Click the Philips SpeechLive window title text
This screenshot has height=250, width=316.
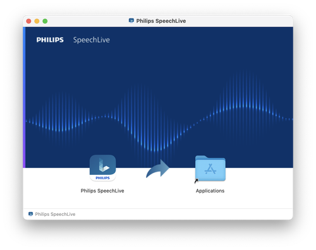click(x=161, y=21)
